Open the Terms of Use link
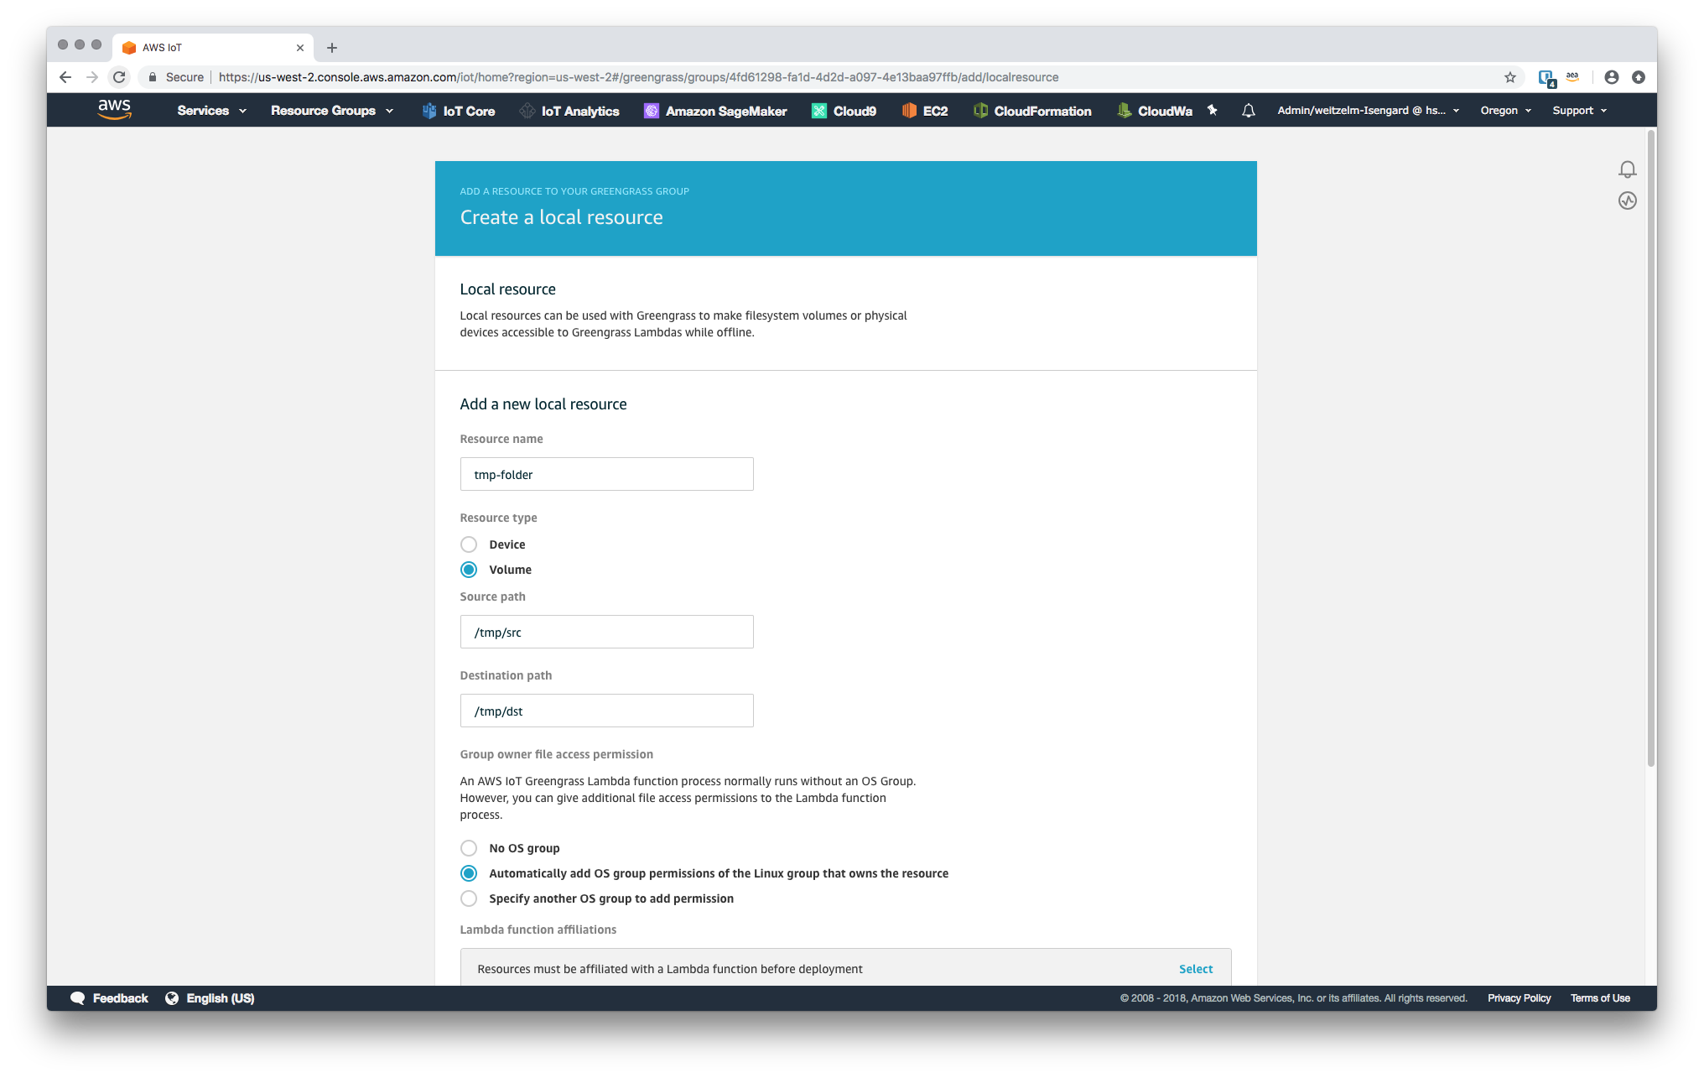 coord(1600,998)
